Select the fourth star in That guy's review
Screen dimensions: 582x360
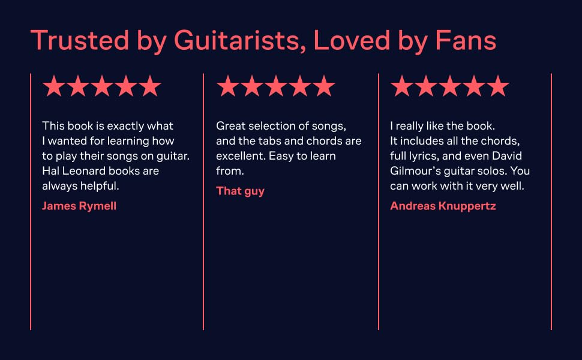(x=300, y=86)
